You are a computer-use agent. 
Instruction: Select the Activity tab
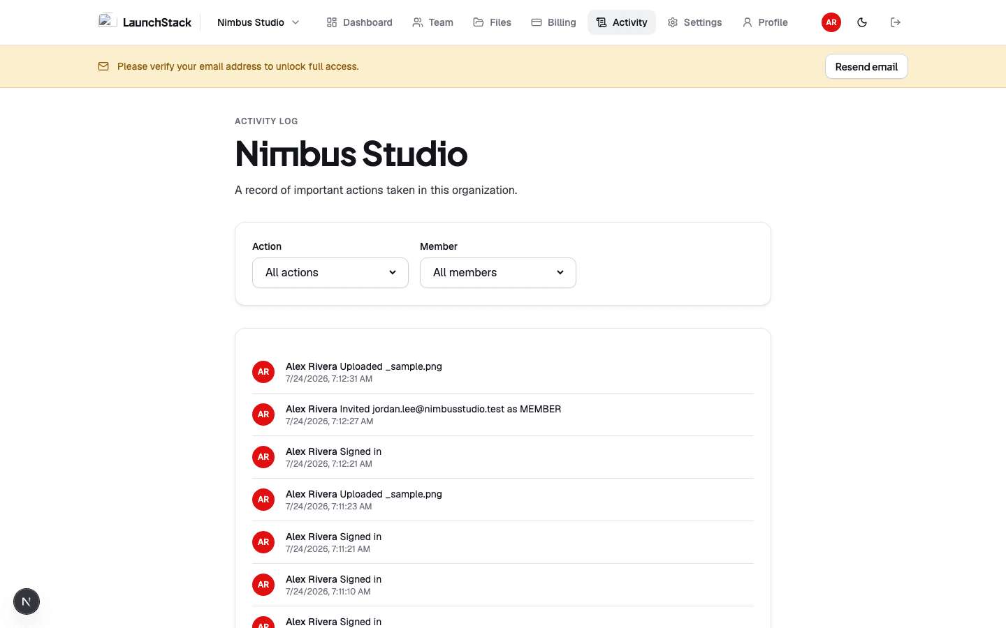coord(622,22)
